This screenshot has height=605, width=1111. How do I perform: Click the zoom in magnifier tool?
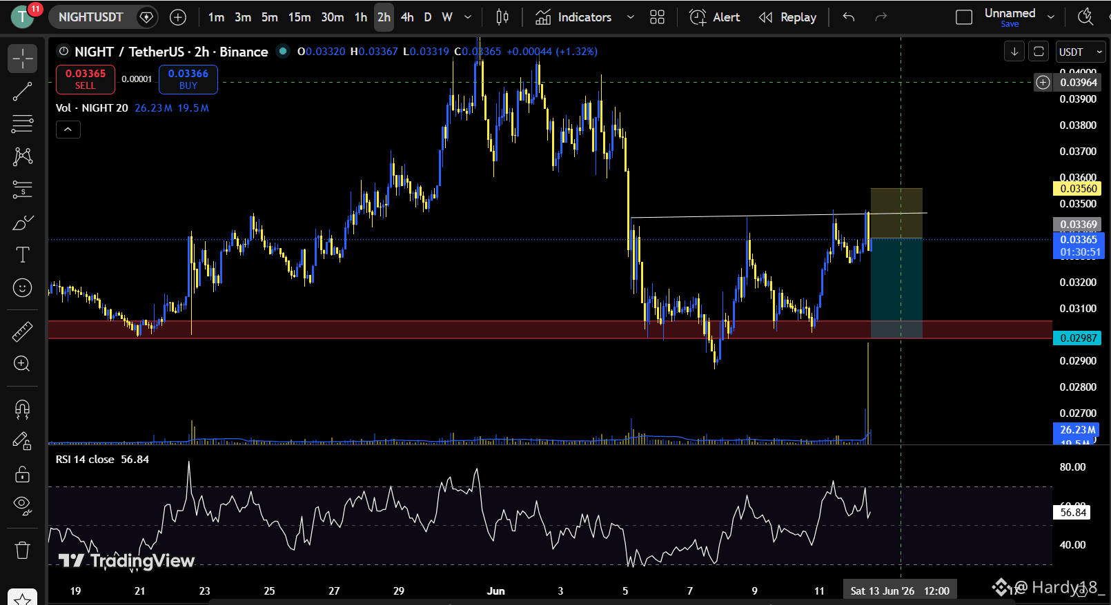click(x=22, y=364)
